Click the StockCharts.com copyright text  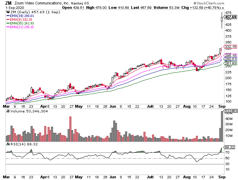tap(209, 3)
